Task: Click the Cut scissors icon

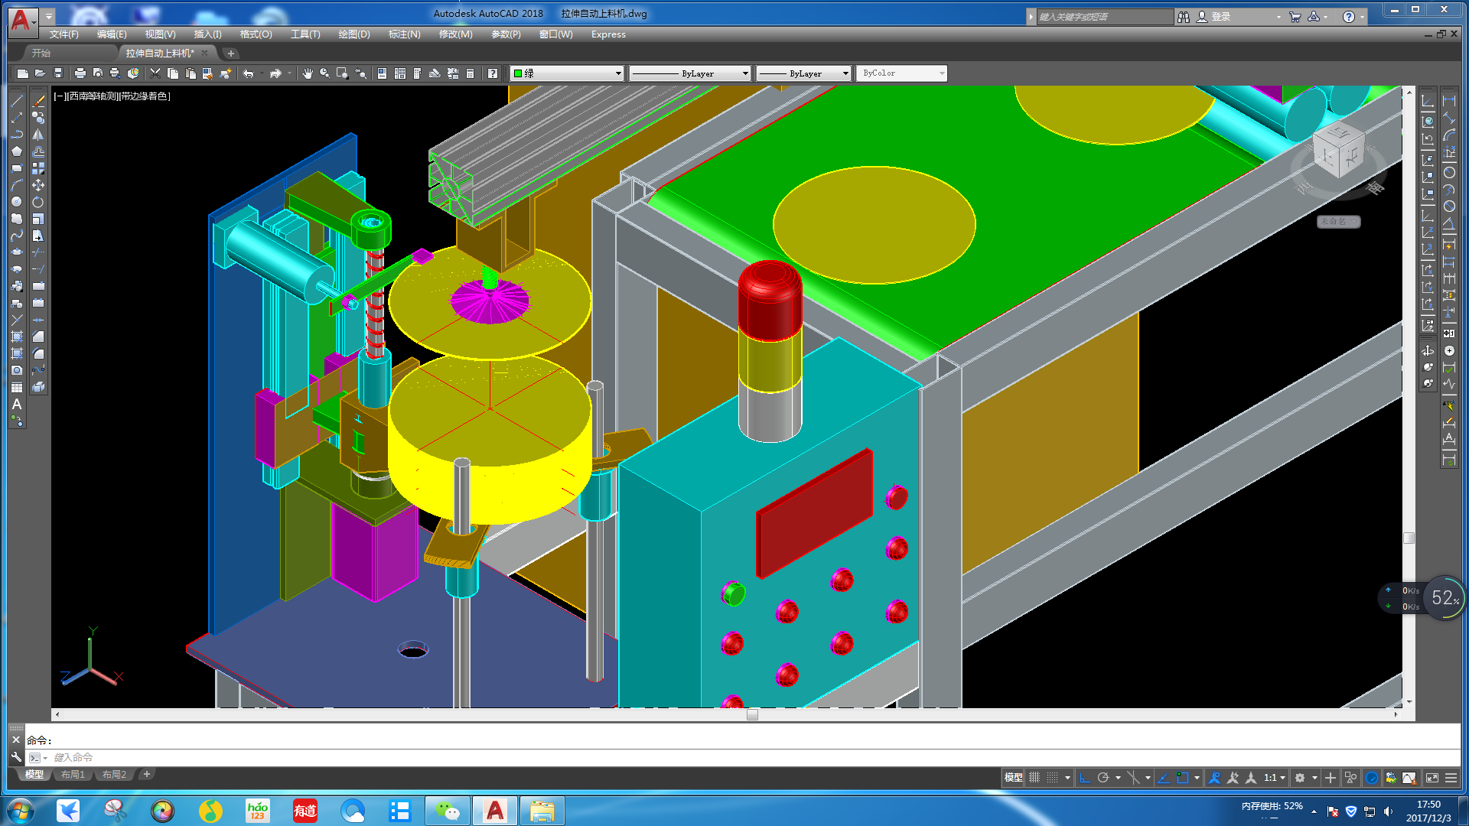Action: (155, 73)
